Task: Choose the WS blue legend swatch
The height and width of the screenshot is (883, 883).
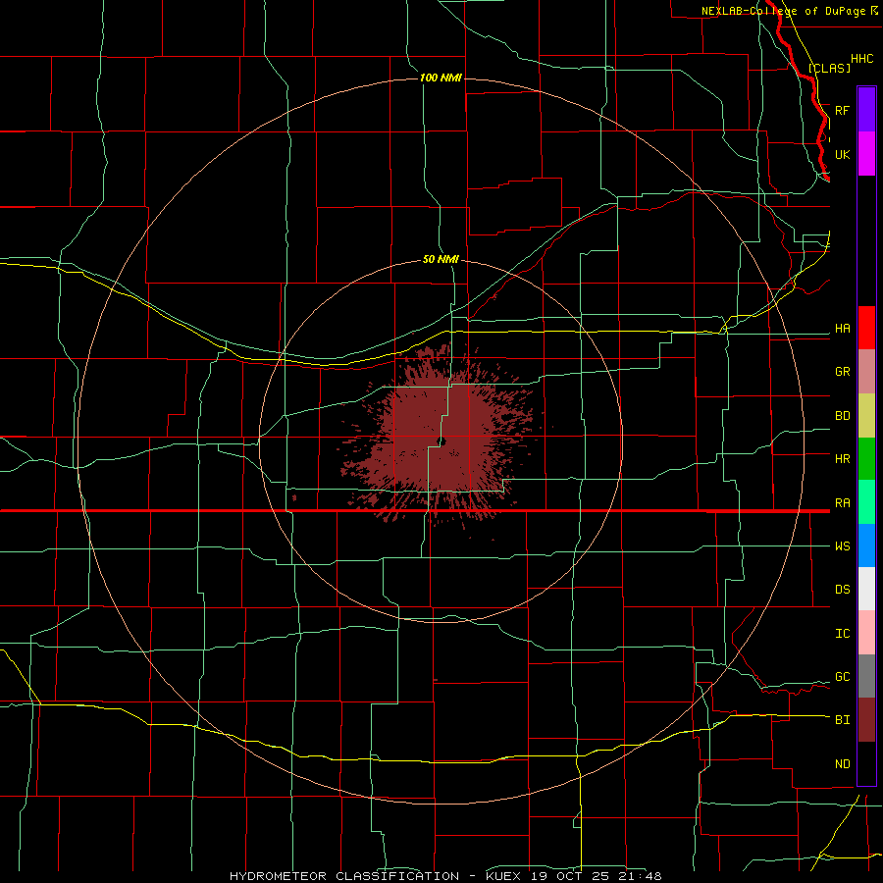Action: tap(866, 545)
